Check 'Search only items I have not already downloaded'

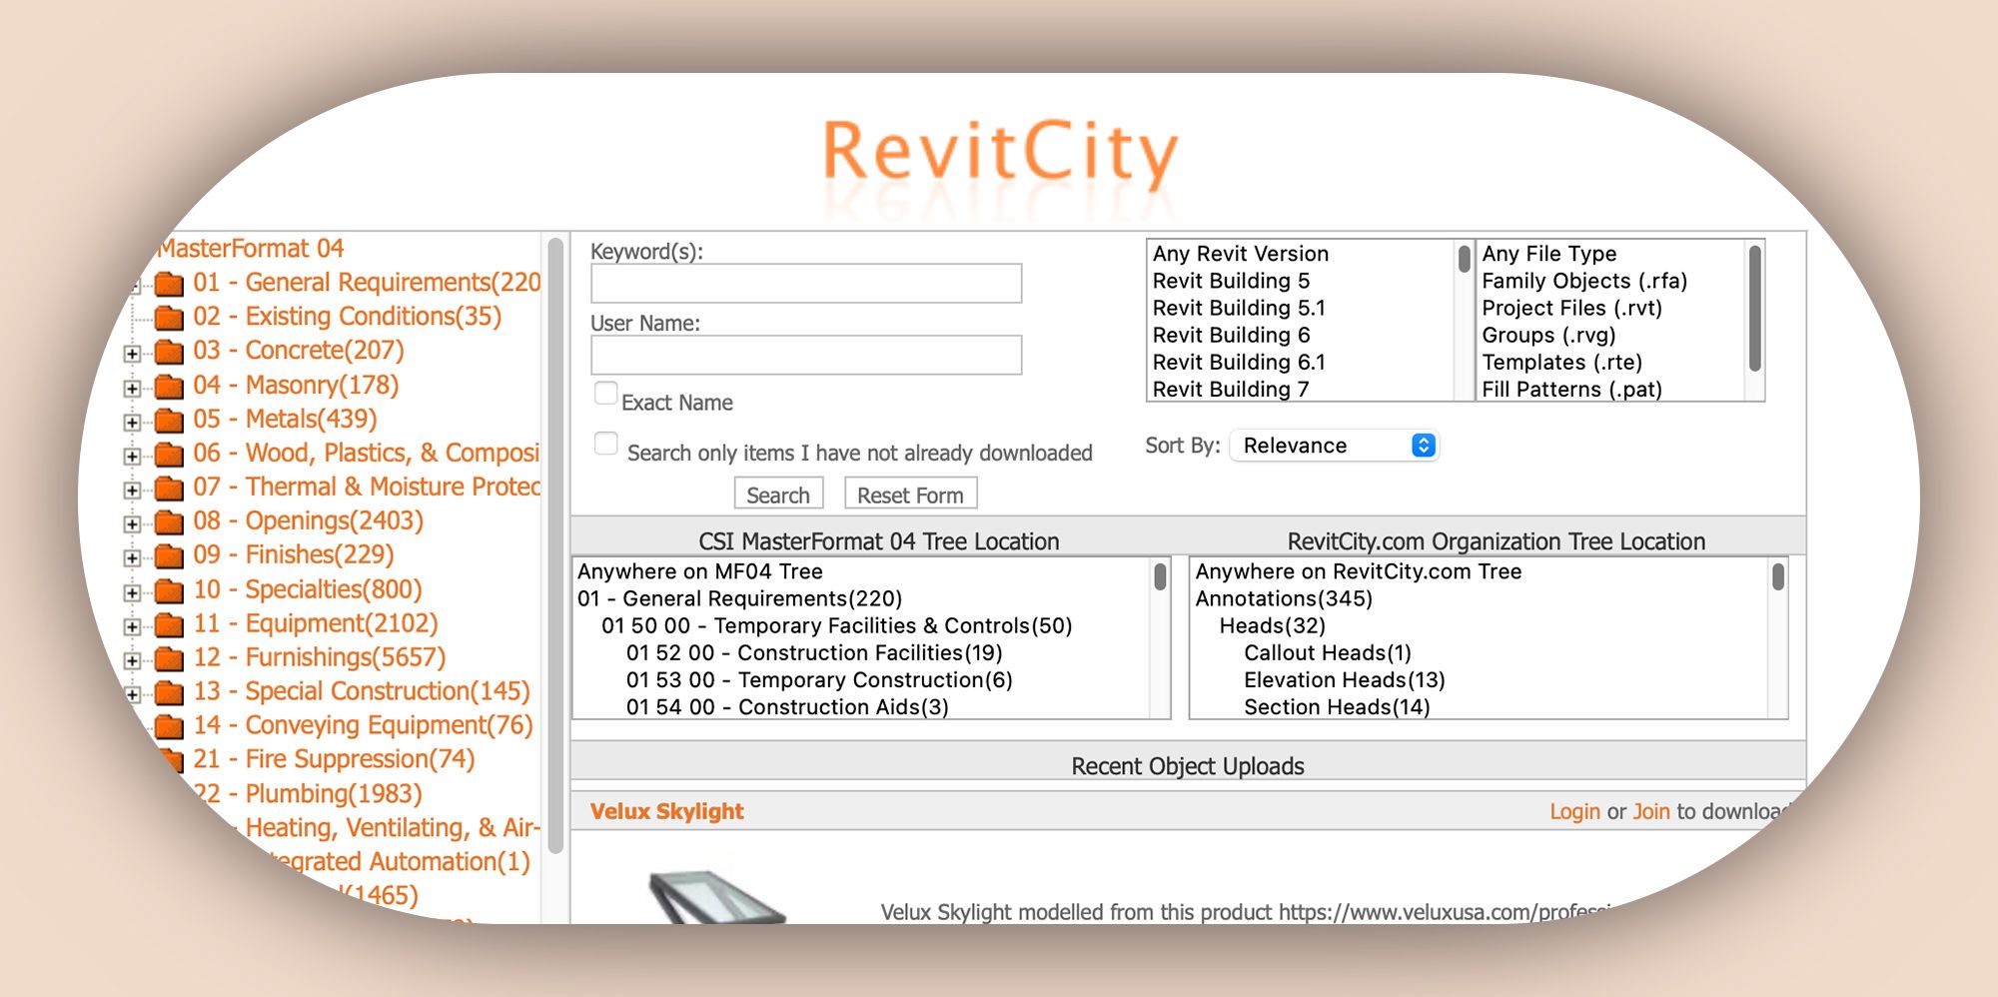[x=605, y=444]
